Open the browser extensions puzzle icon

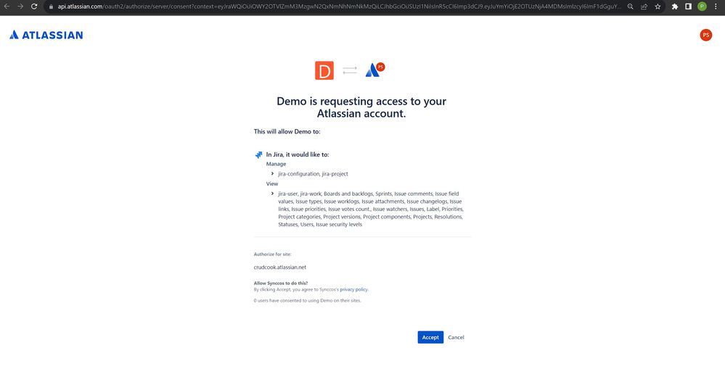pos(675,7)
